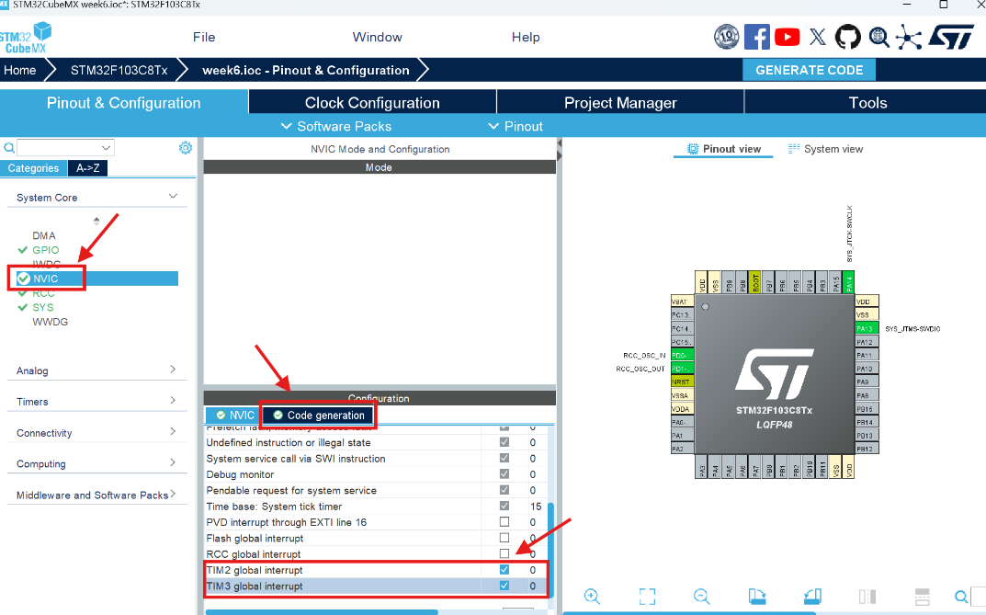Switch to the Project Manager tab

point(620,103)
